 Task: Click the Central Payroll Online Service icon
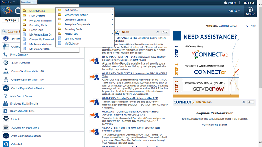6,88
